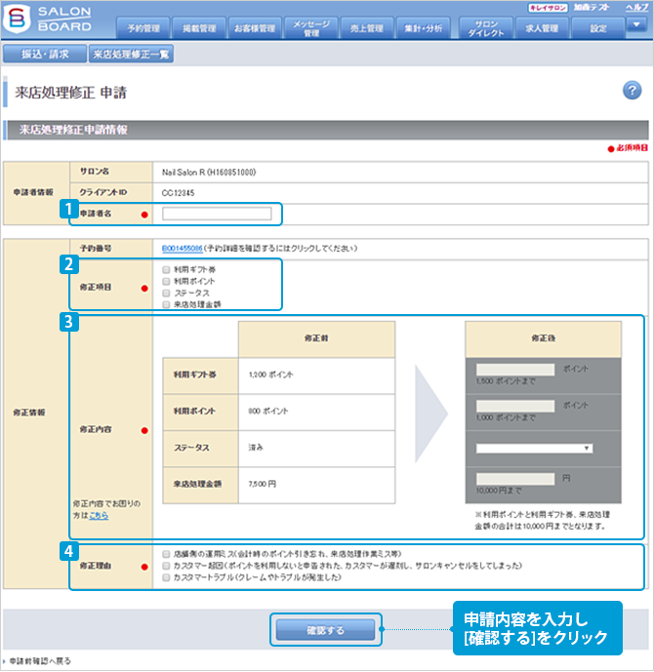Select the 来店処理金額 checkbox
The width and height of the screenshot is (654, 672).
167,304
